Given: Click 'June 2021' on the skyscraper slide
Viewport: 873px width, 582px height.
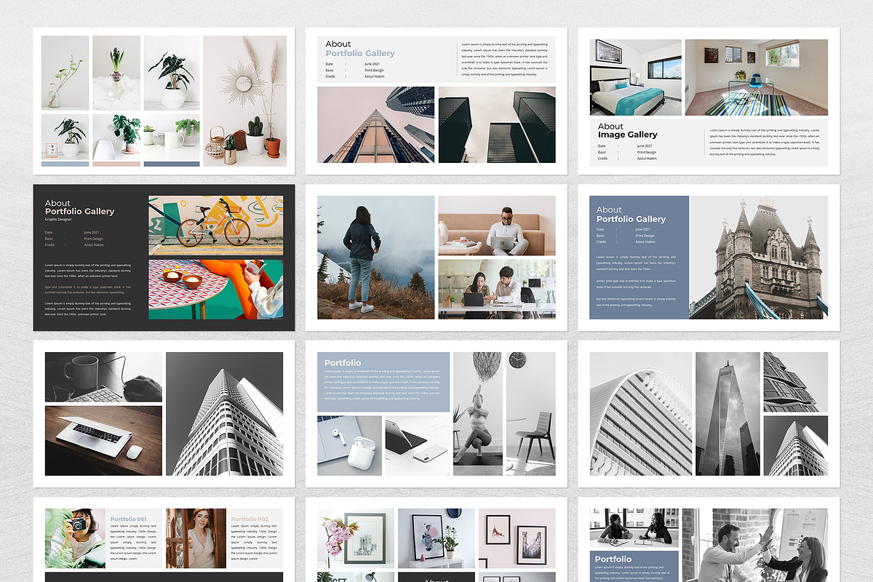Looking at the screenshot, I should [x=372, y=64].
